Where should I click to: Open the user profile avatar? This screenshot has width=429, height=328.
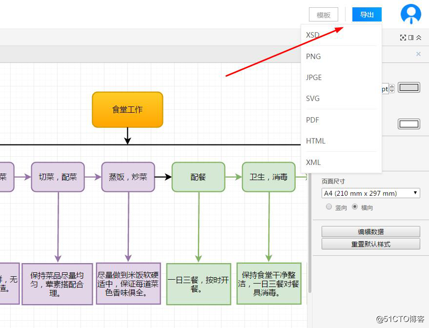410,14
